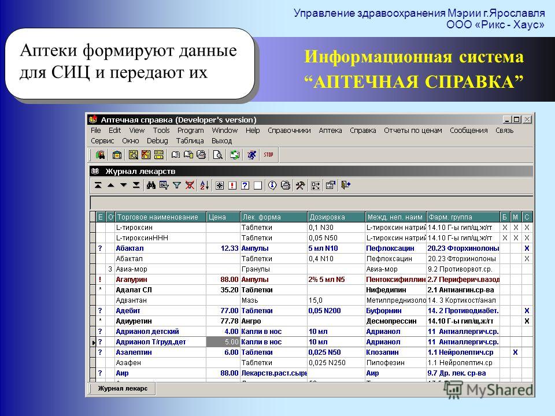Image resolution: width=555 pixels, height=416 pixels.
Task: Click the red STOP toolbar button
Action: (x=268, y=155)
